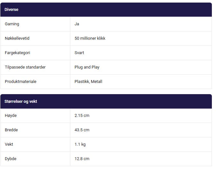Select the 1.1 kg weight value
Screen dimensions: 217x171
pos(80,144)
